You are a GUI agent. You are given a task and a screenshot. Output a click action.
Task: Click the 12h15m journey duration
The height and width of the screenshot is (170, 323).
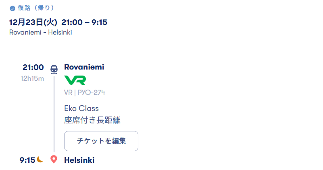tap(32, 78)
